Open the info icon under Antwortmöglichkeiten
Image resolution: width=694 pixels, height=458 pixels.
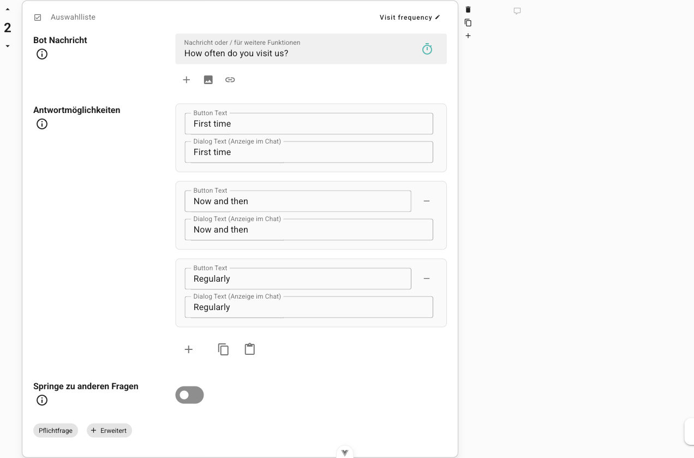pyautogui.click(x=42, y=124)
